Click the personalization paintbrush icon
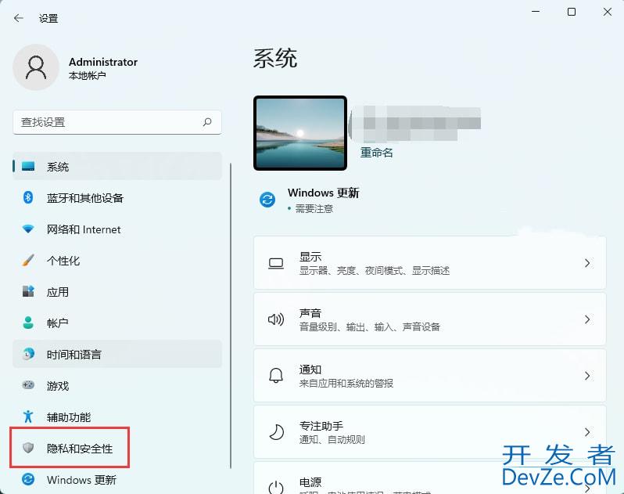Image resolution: width=624 pixels, height=494 pixels. point(28,260)
